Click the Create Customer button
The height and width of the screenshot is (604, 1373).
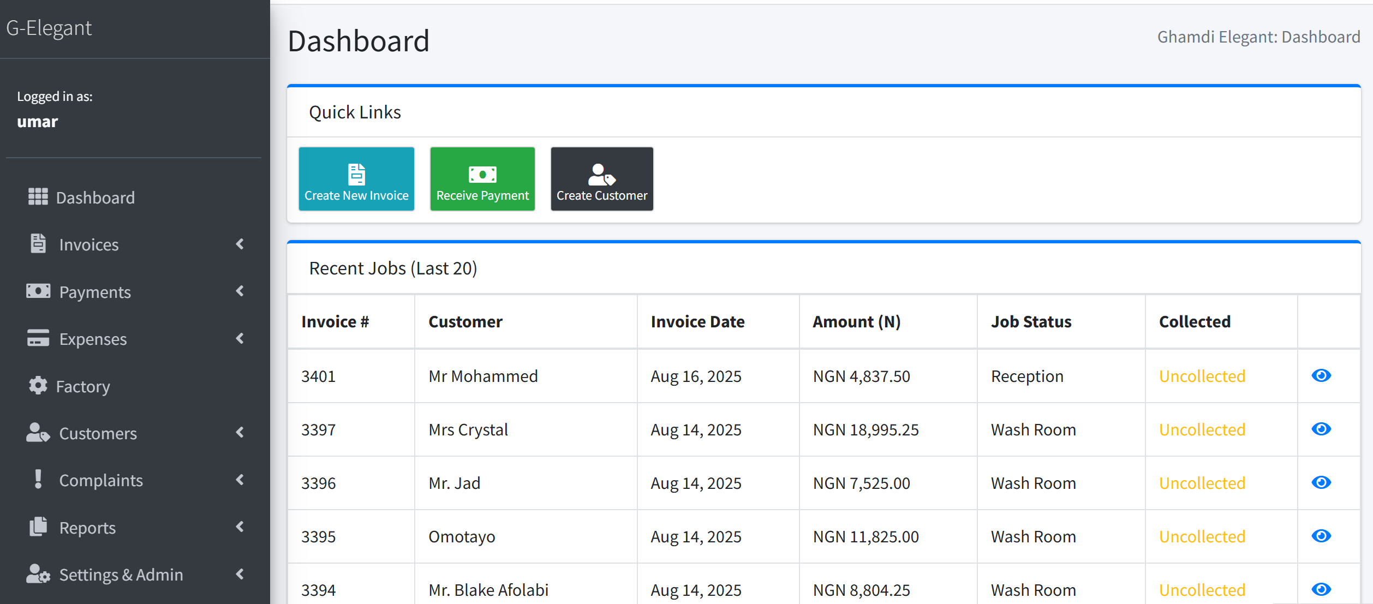pos(602,179)
